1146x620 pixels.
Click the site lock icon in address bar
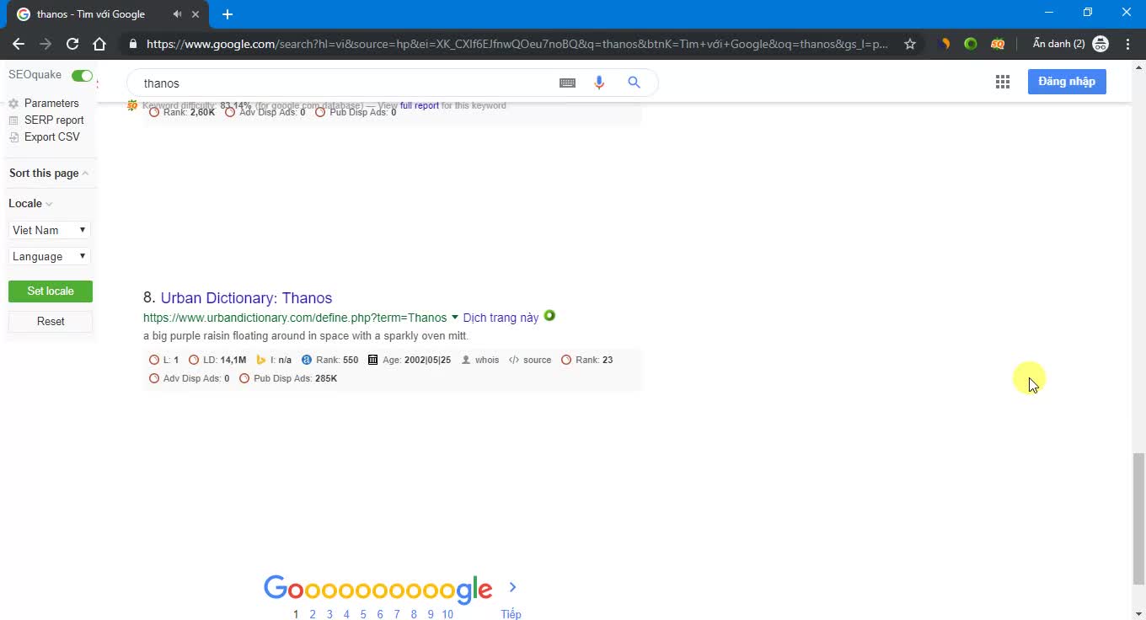[132, 44]
